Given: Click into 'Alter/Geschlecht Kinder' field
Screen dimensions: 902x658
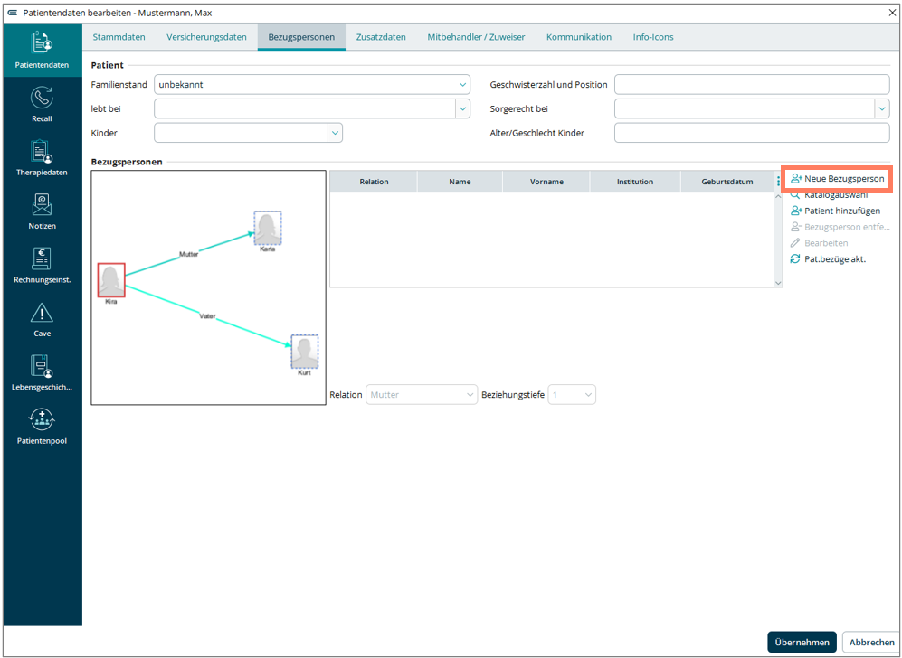Looking at the screenshot, I should [x=752, y=133].
